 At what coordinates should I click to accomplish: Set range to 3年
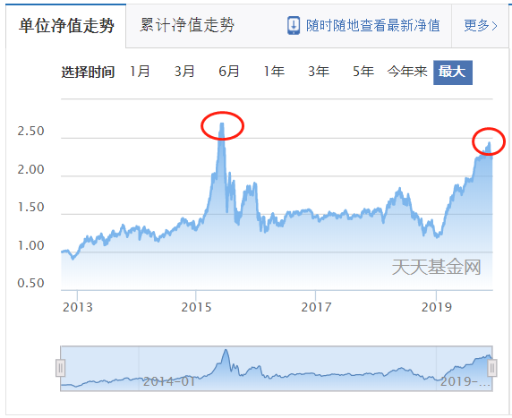coord(319,72)
